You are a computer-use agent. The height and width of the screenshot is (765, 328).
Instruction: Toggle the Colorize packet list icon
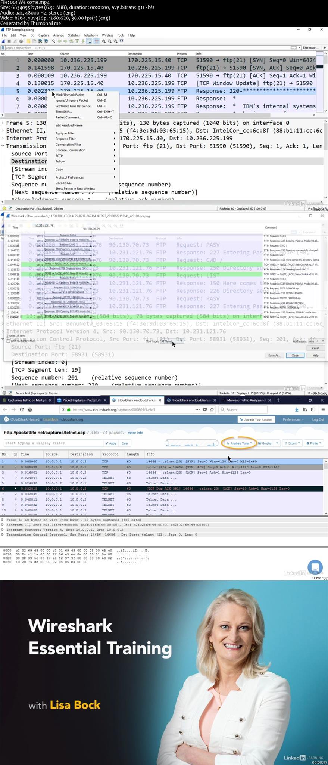96,41
